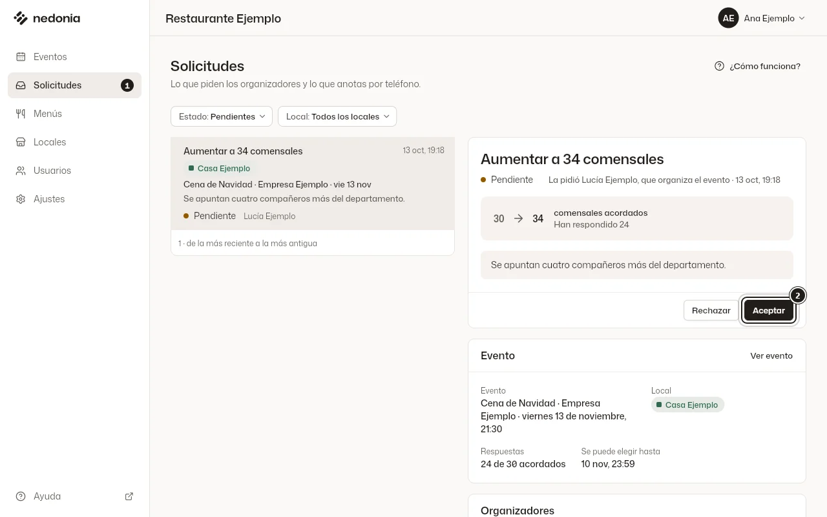Click the Pendiente status in the detail header
Viewport: 827px width, 517px height.
tap(507, 180)
